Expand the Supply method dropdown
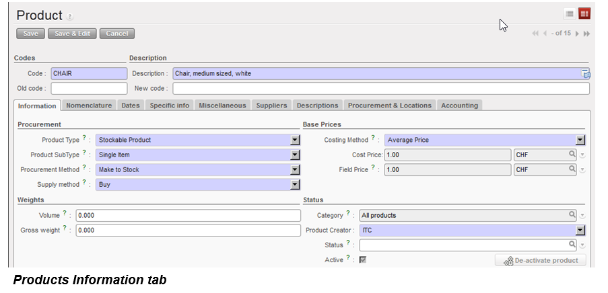 point(294,184)
